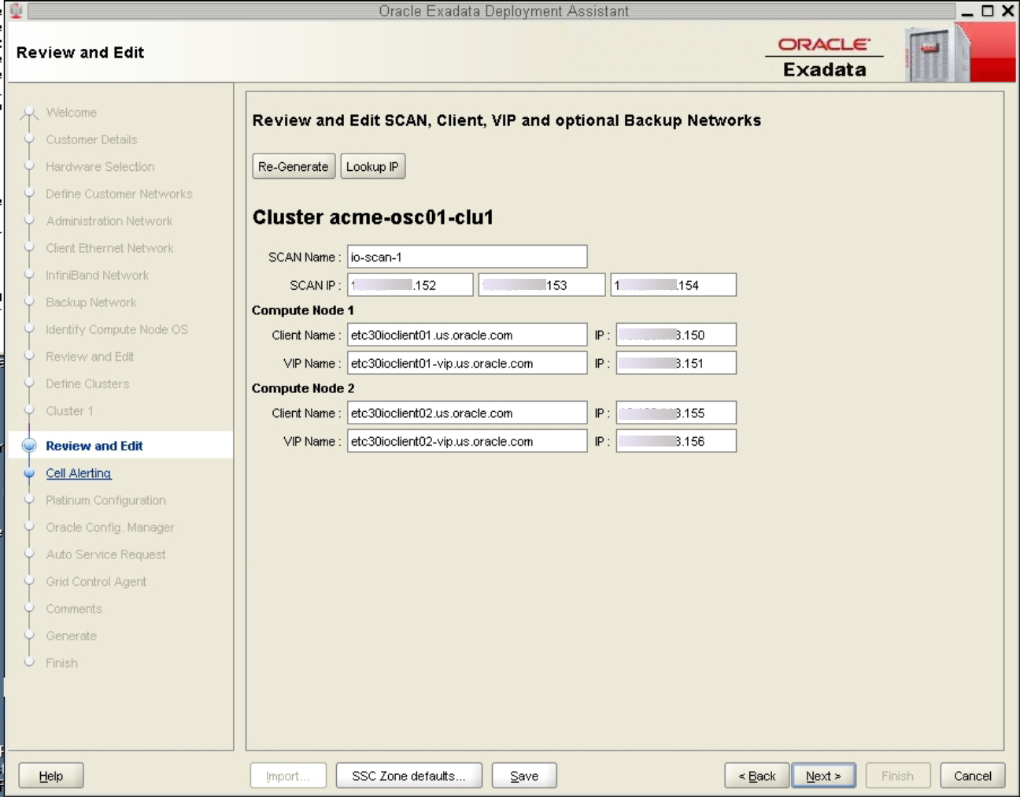
Task: Edit Compute Node 1 client IP ending .150
Action: click(676, 335)
